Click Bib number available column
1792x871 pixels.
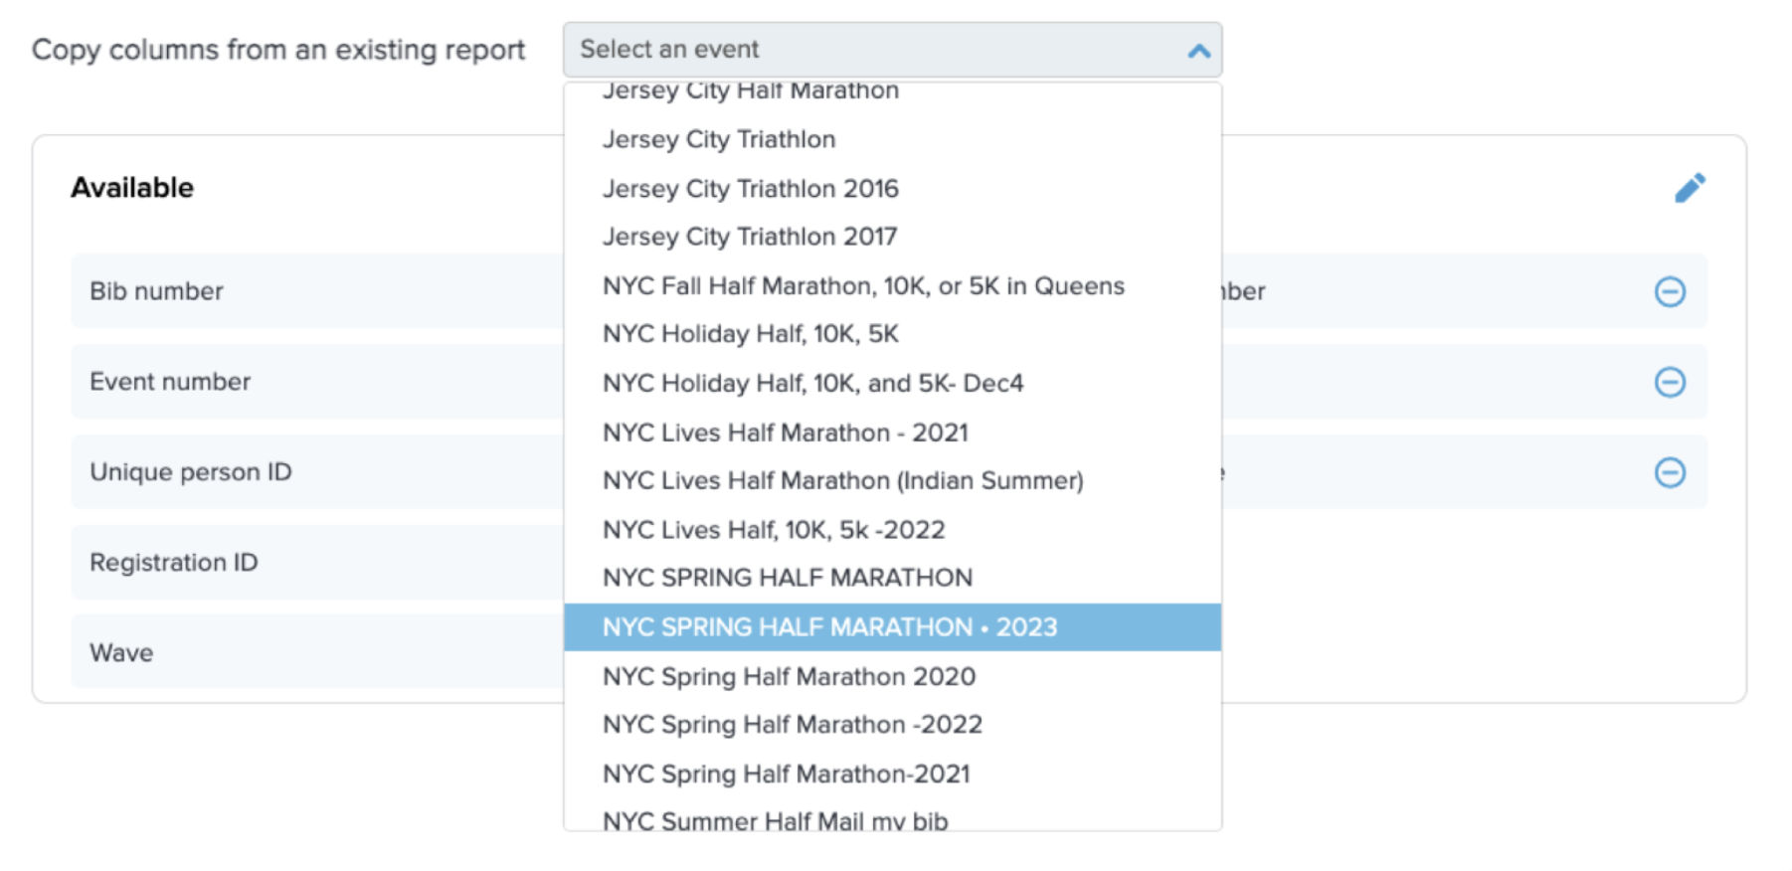click(156, 291)
